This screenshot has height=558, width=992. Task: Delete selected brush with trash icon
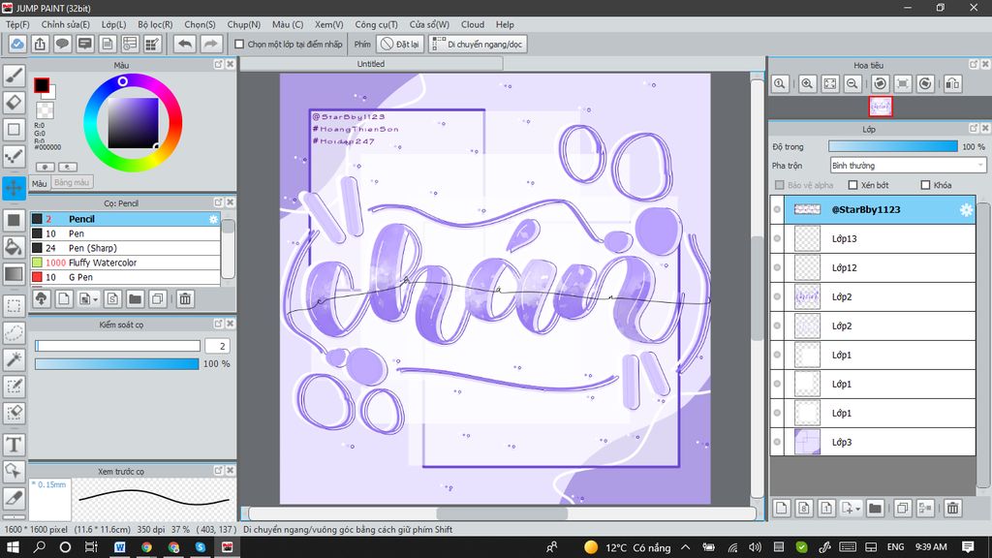click(x=185, y=298)
